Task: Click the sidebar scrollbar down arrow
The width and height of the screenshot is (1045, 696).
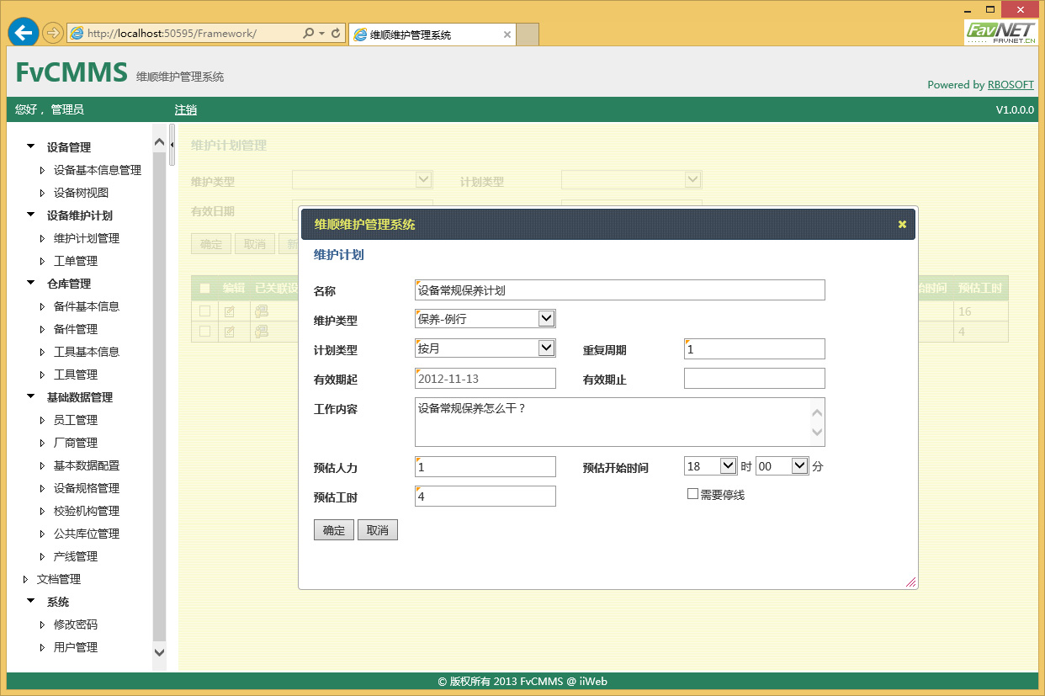Action: [160, 652]
